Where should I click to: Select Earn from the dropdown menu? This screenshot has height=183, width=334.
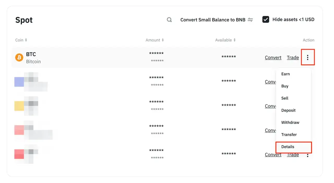coord(285,74)
